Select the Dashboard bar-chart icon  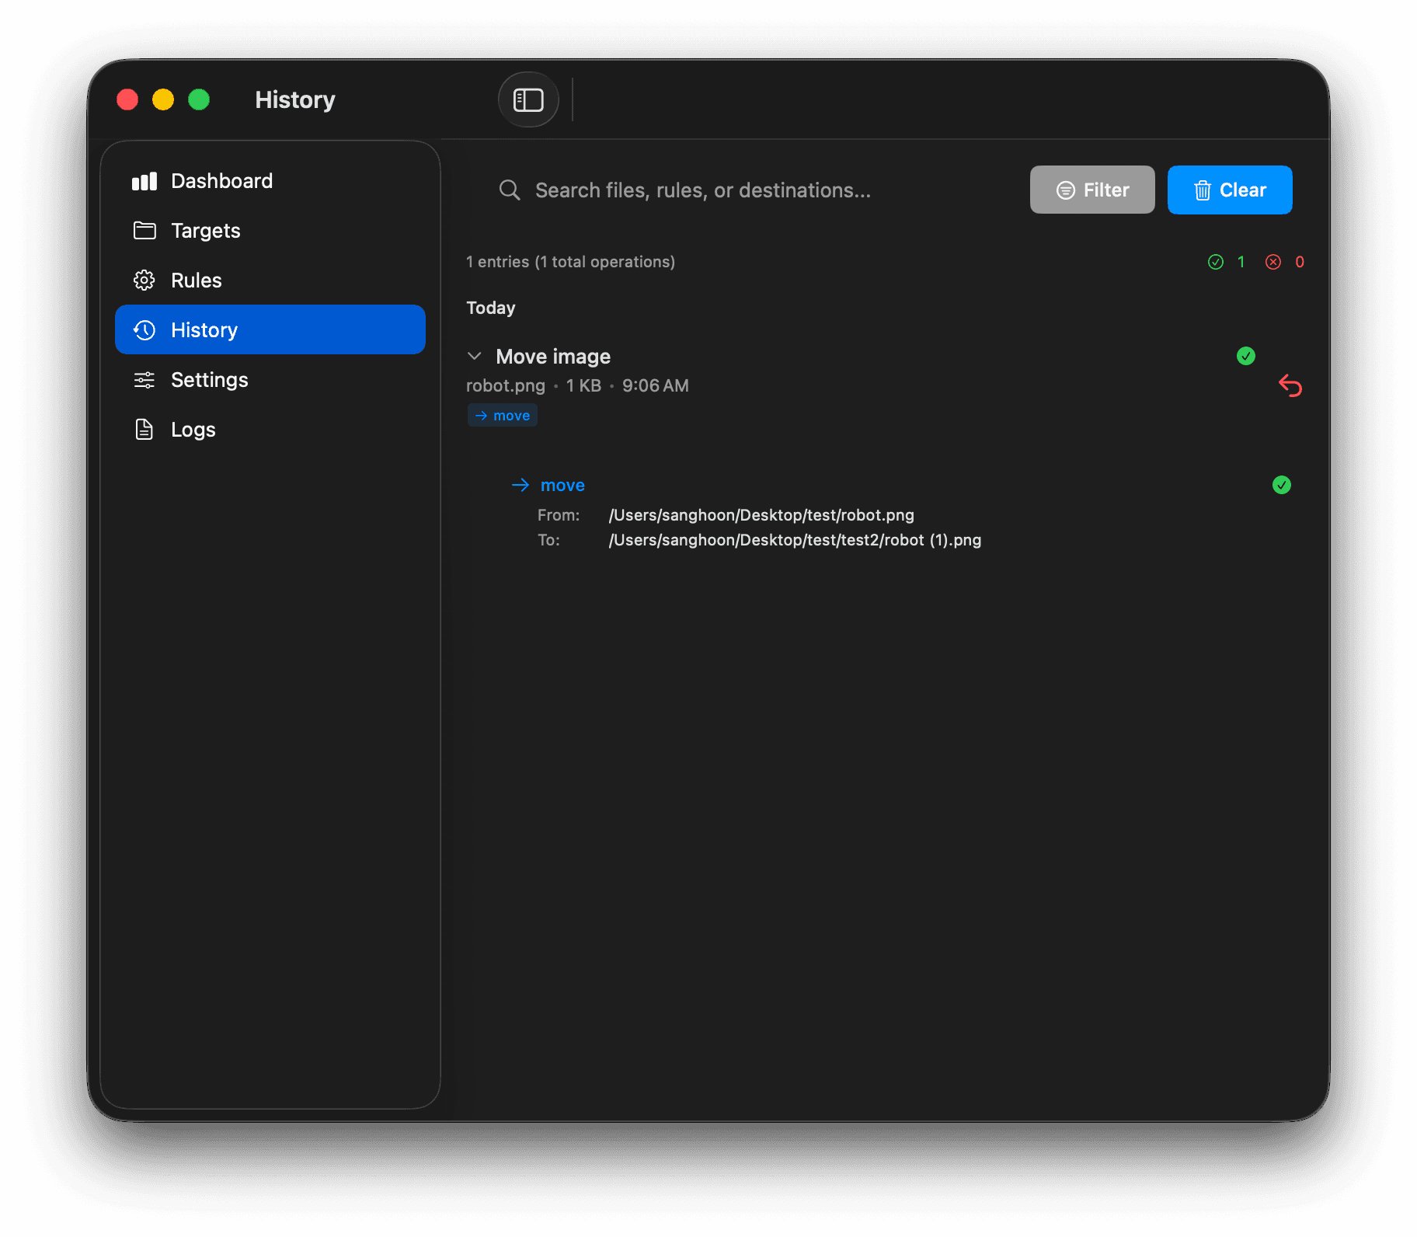tap(144, 180)
